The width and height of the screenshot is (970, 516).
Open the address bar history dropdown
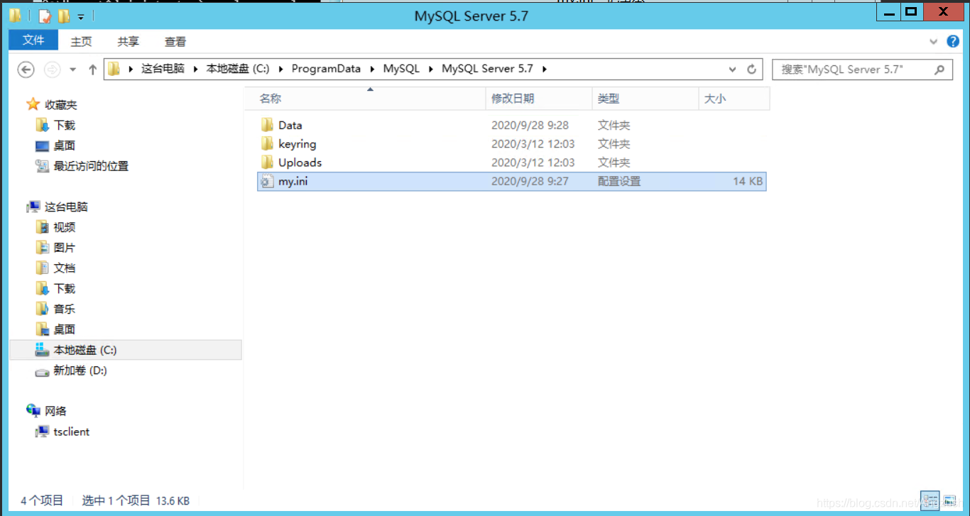point(733,70)
